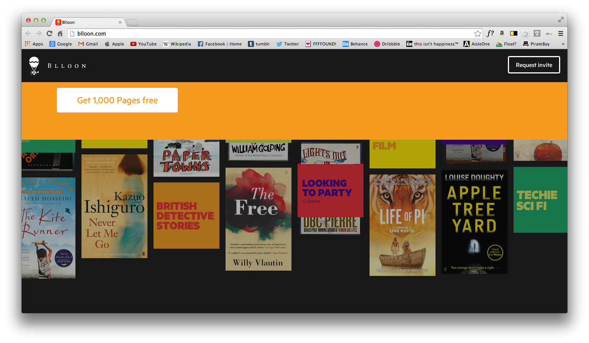Viewport: 589px width, 343px height.
Task: Open a new tab with the blank tab button
Action: pyautogui.click(x=132, y=23)
